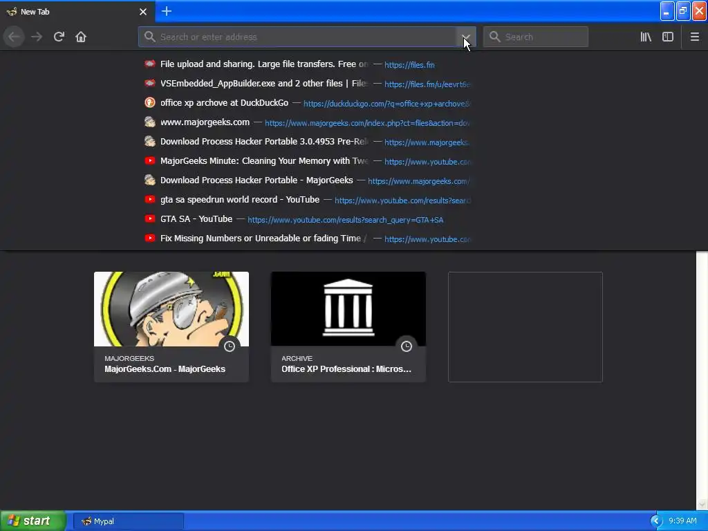Click the files.fm favicon beside VSEmbedded_AppBuilder.exe
The height and width of the screenshot is (531, 708).
point(150,83)
